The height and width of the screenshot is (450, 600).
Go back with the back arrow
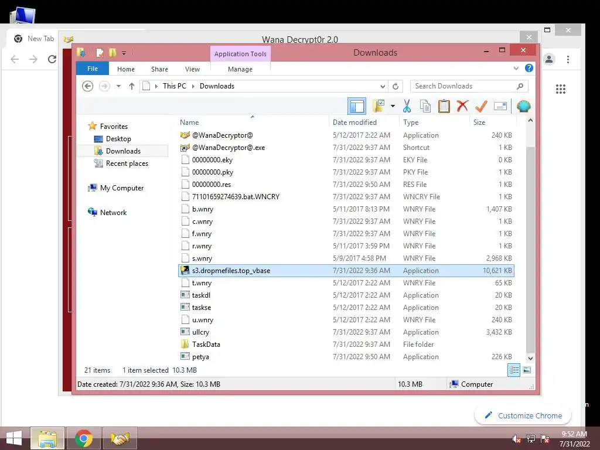[x=88, y=86]
